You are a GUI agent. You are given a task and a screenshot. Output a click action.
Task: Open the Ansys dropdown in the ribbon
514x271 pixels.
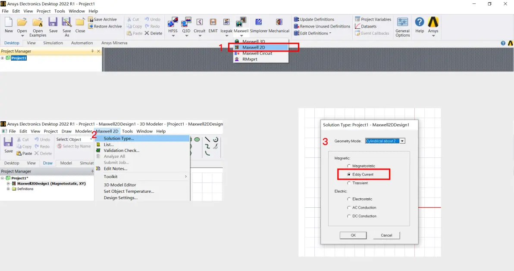pyautogui.click(x=433, y=36)
